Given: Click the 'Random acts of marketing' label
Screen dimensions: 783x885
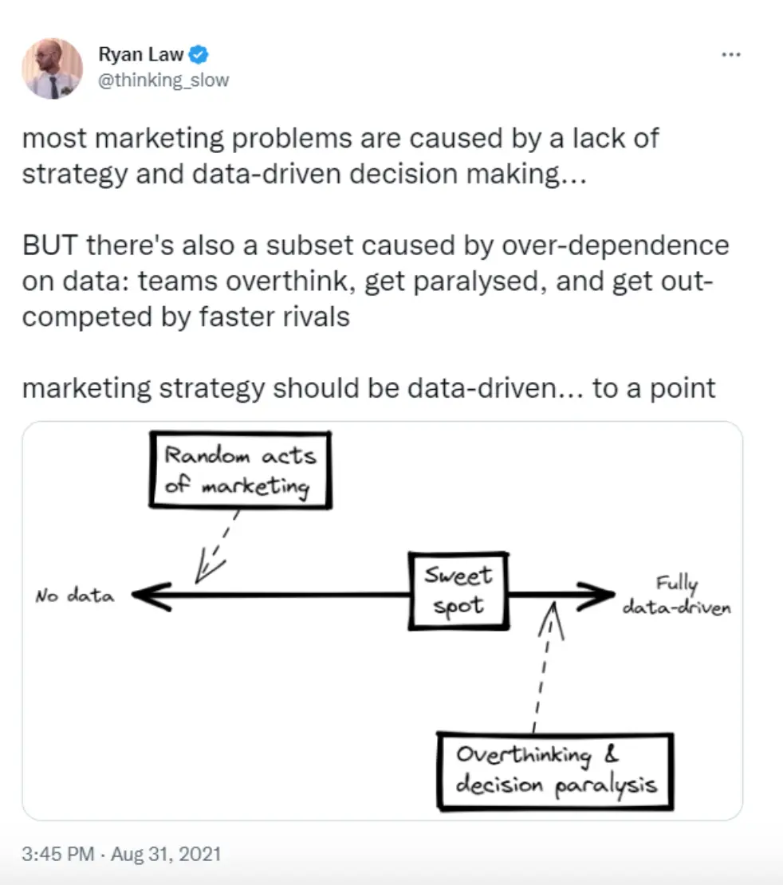Looking at the screenshot, I should coord(239,468).
